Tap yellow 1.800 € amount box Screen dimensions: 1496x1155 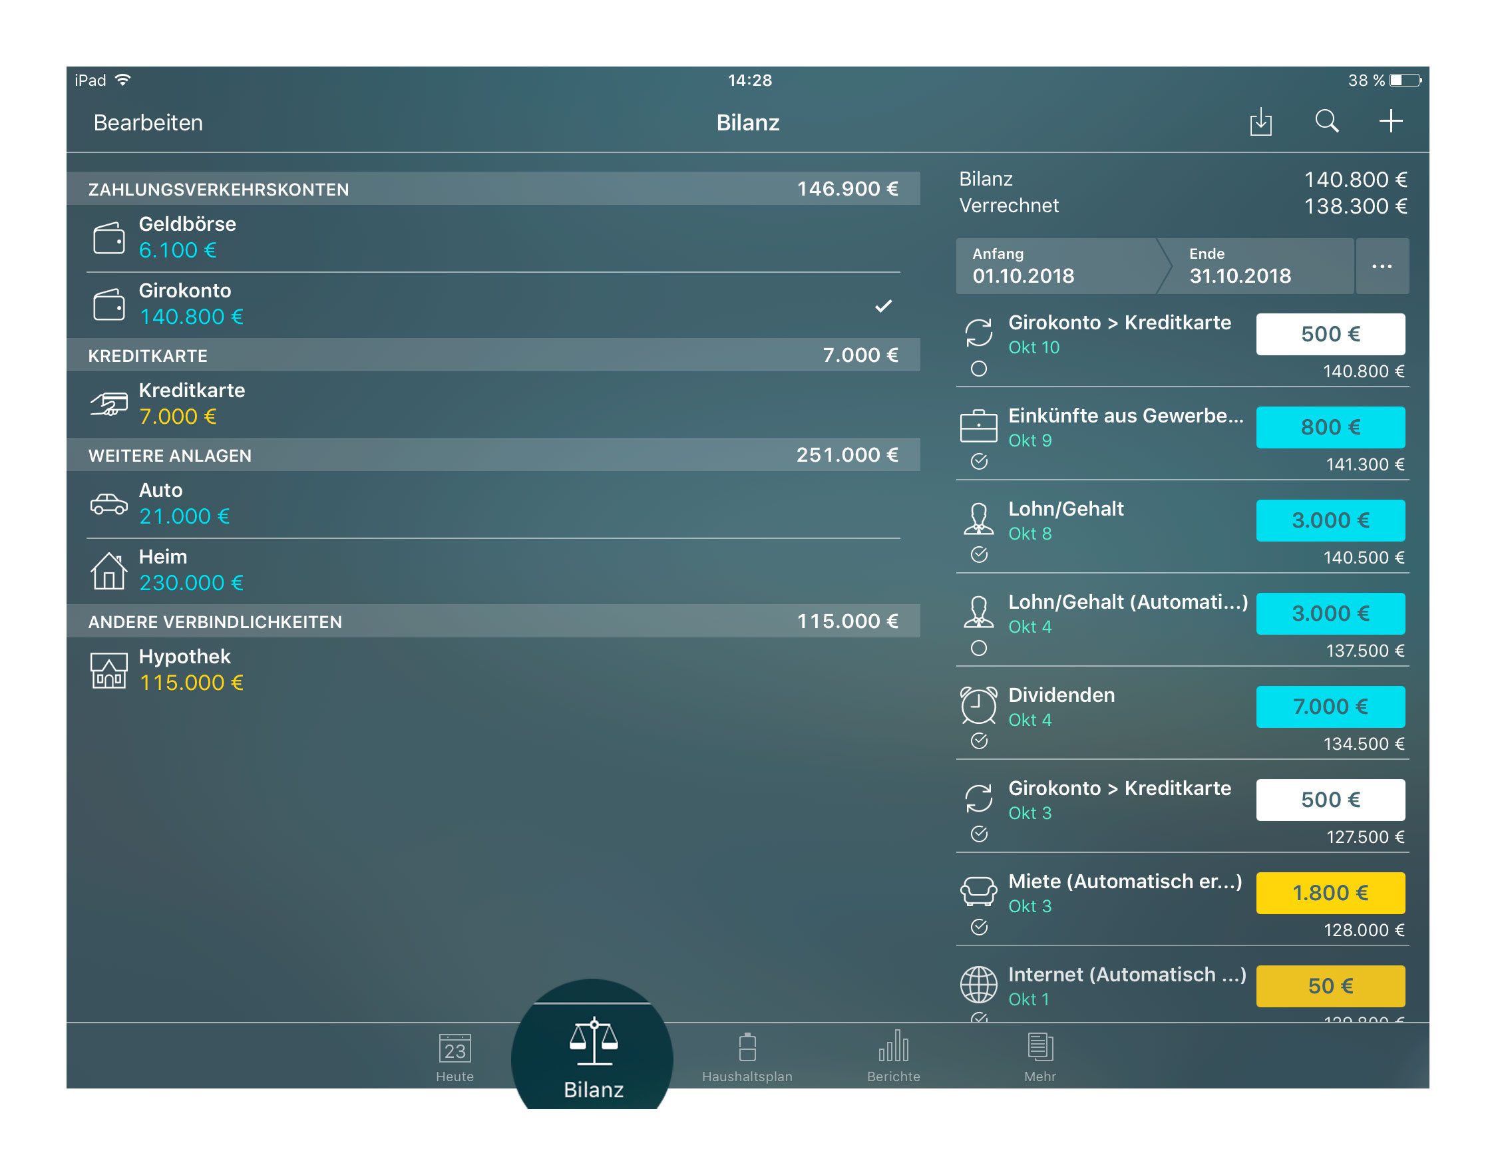(x=1330, y=893)
